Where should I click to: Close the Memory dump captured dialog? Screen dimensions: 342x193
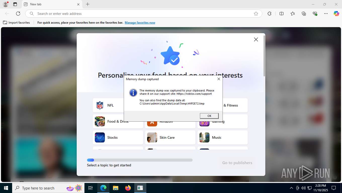click(x=219, y=79)
